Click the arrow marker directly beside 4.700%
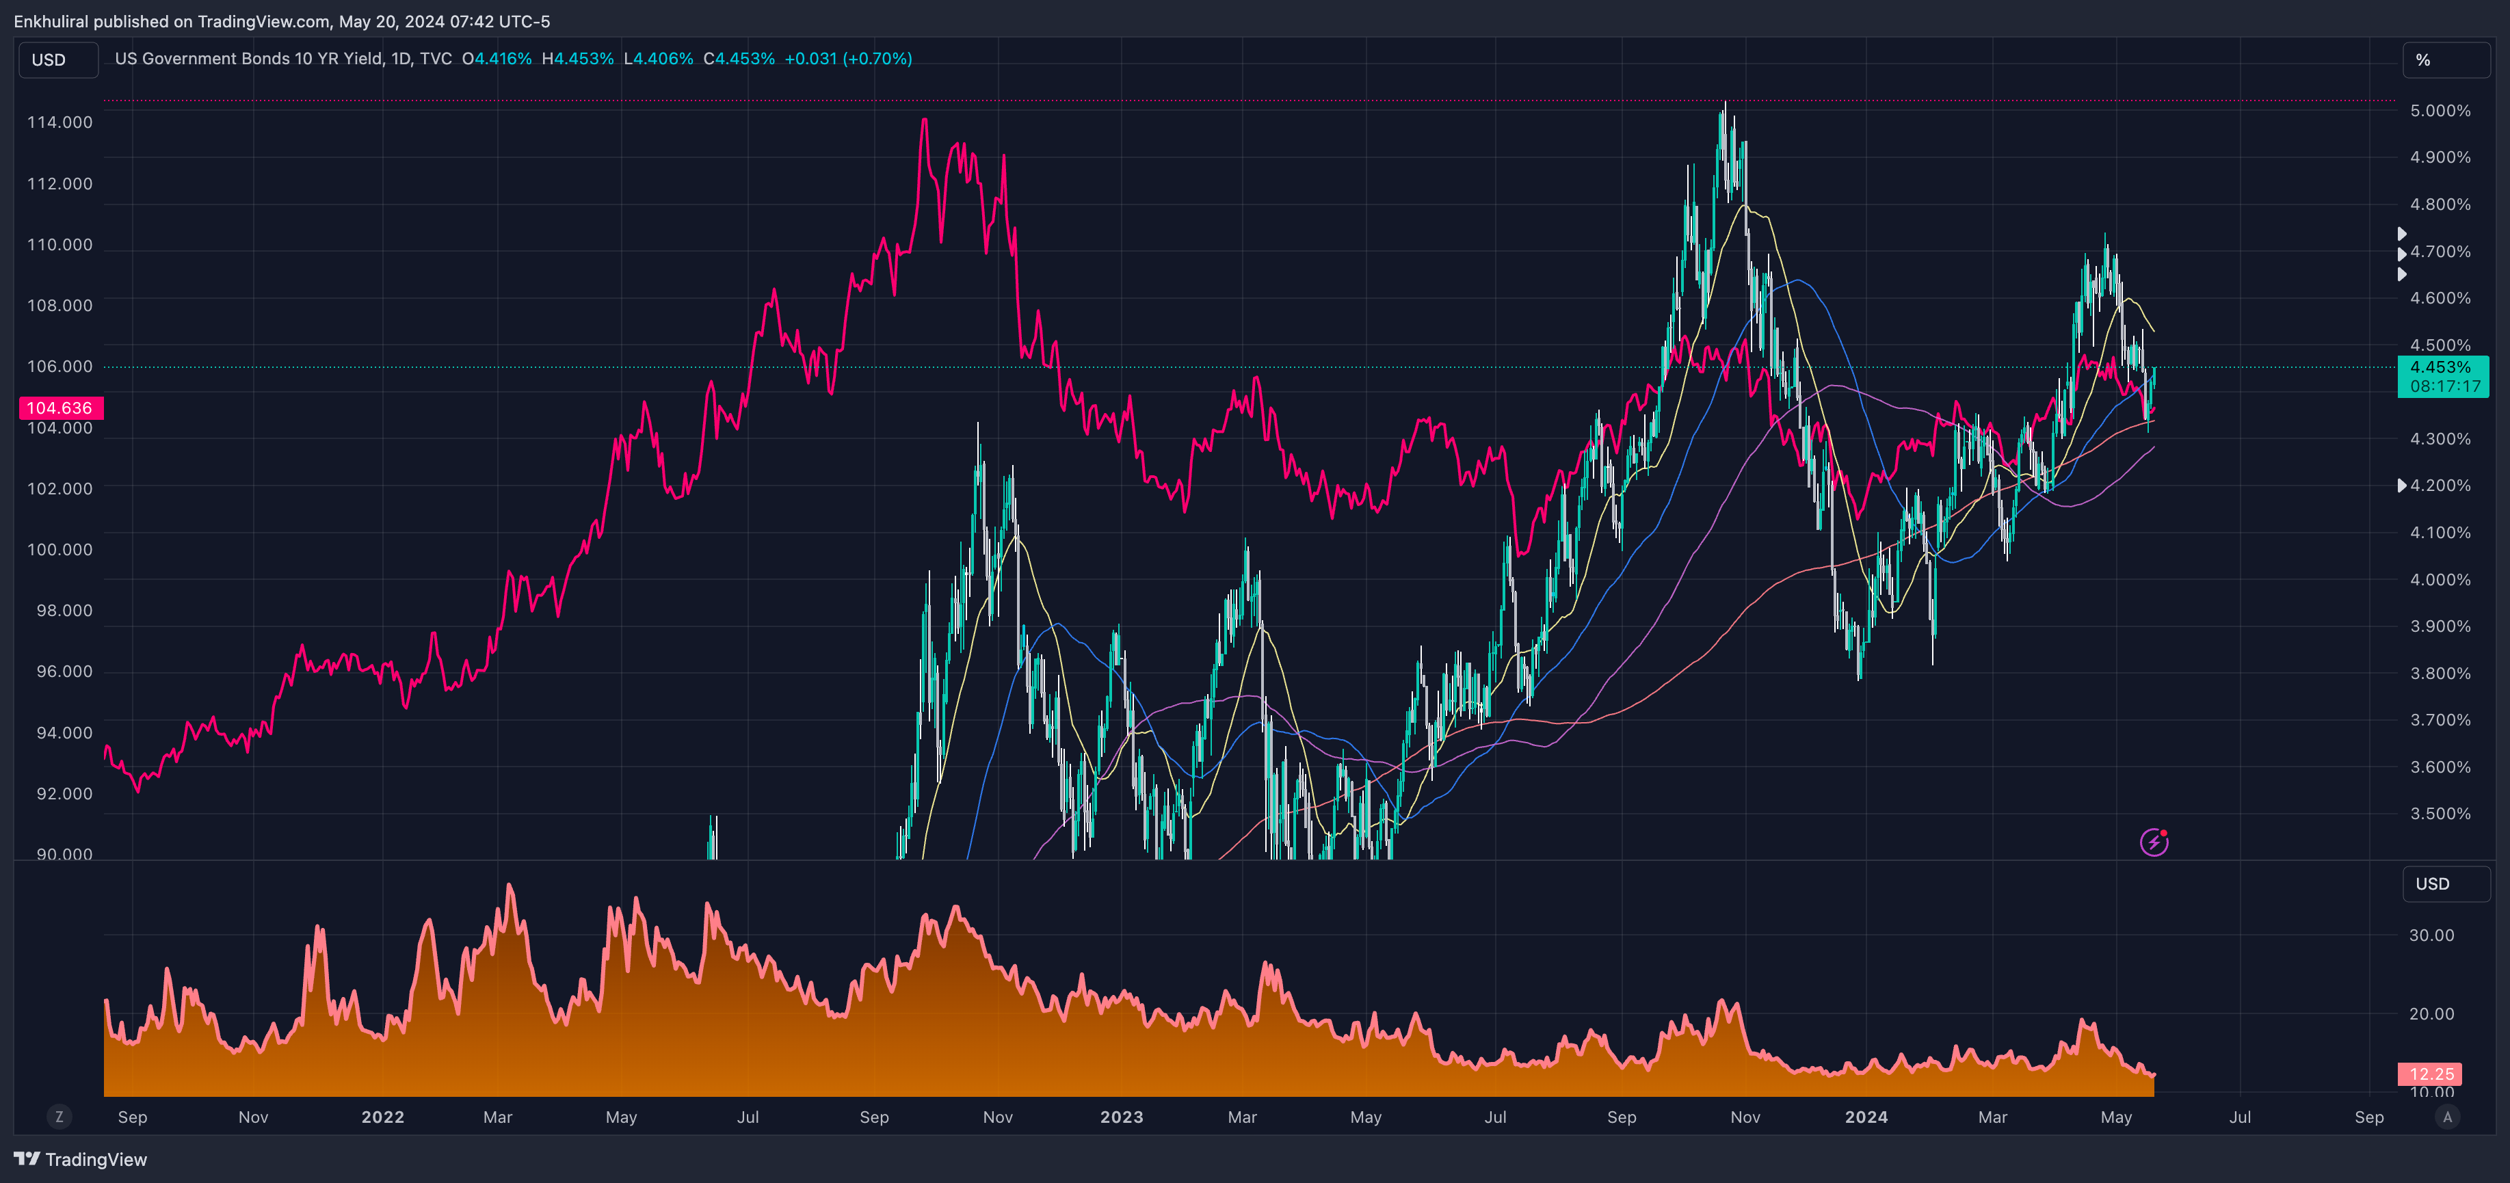This screenshot has height=1183, width=2510. (2402, 254)
